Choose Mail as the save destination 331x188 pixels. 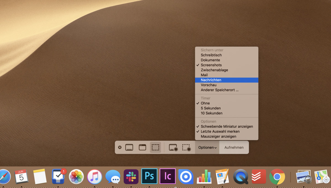click(x=227, y=75)
